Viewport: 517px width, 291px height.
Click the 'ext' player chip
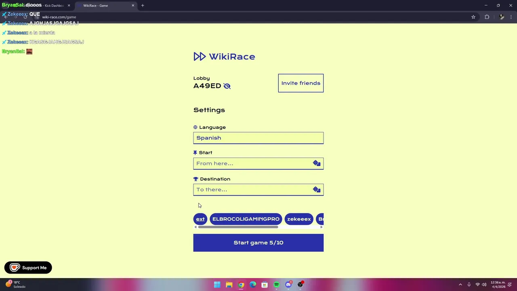[x=200, y=219]
